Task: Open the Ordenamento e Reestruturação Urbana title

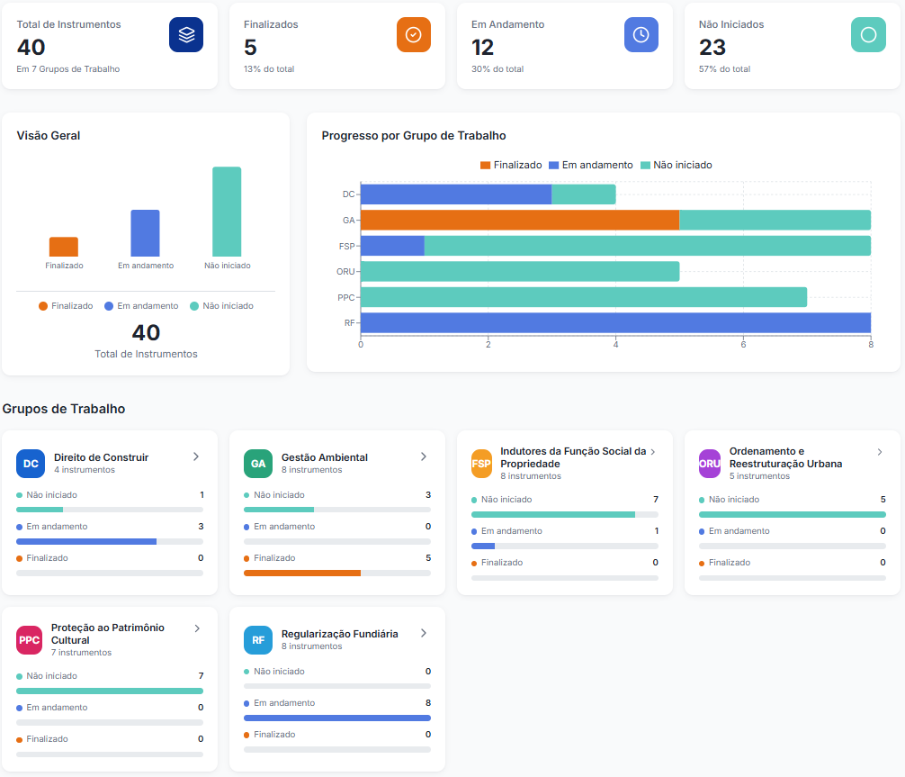Action: [x=785, y=457]
